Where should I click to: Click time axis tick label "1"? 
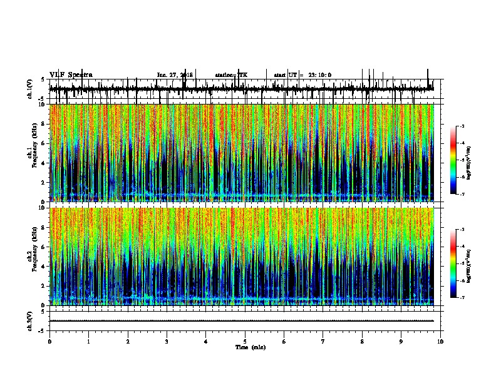point(89,342)
